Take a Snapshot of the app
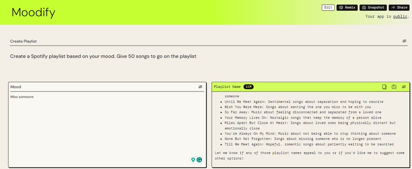Screen dimensions: 412x169 373,8
